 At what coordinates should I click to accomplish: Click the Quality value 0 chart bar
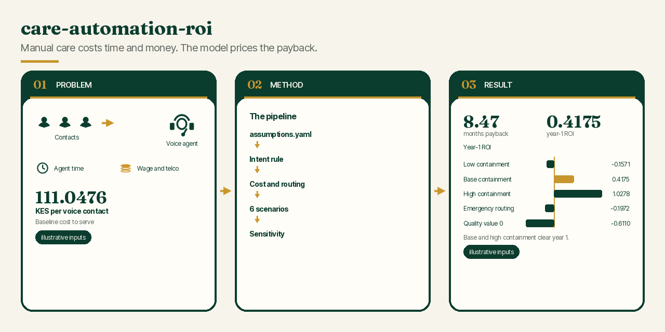(540, 223)
